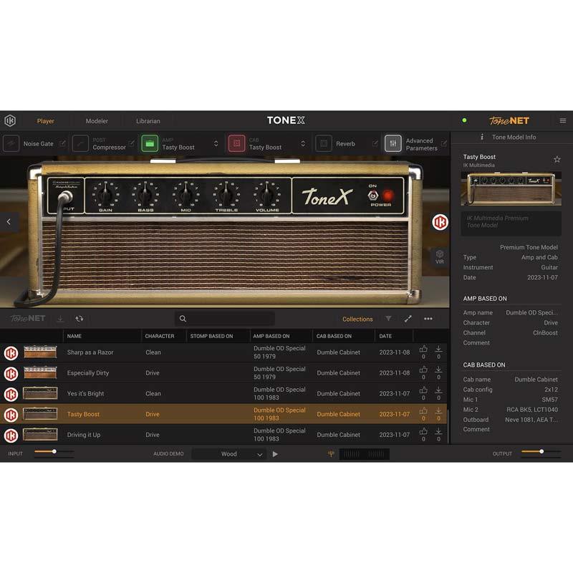
Task: Open the hamburger menu at top right
Action: (x=562, y=121)
